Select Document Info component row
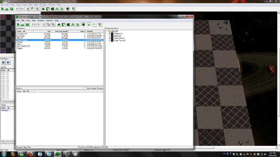Viewport: 280px width, 157px height. [x=60, y=34]
